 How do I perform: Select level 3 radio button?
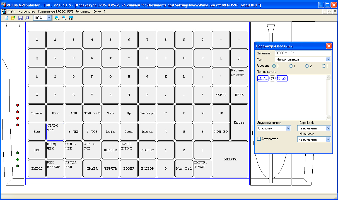tap(323, 66)
